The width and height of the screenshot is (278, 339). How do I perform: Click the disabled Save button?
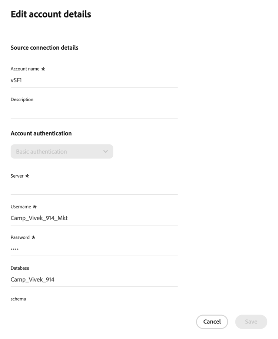251,322
